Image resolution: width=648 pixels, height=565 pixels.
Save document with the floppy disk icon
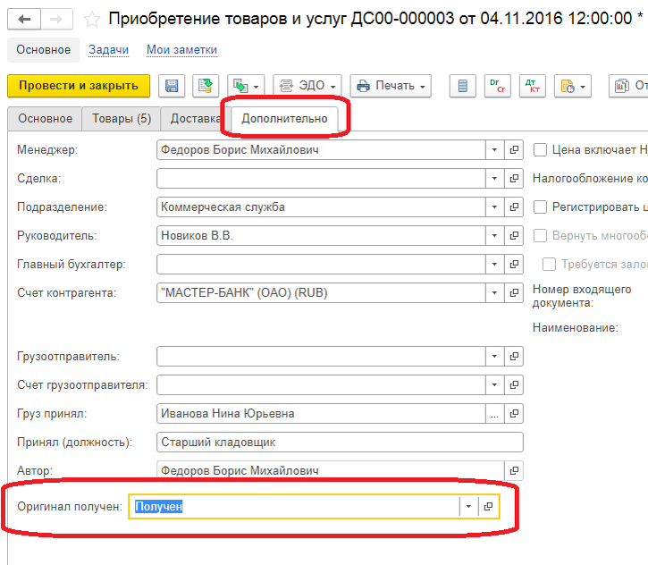coord(172,86)
